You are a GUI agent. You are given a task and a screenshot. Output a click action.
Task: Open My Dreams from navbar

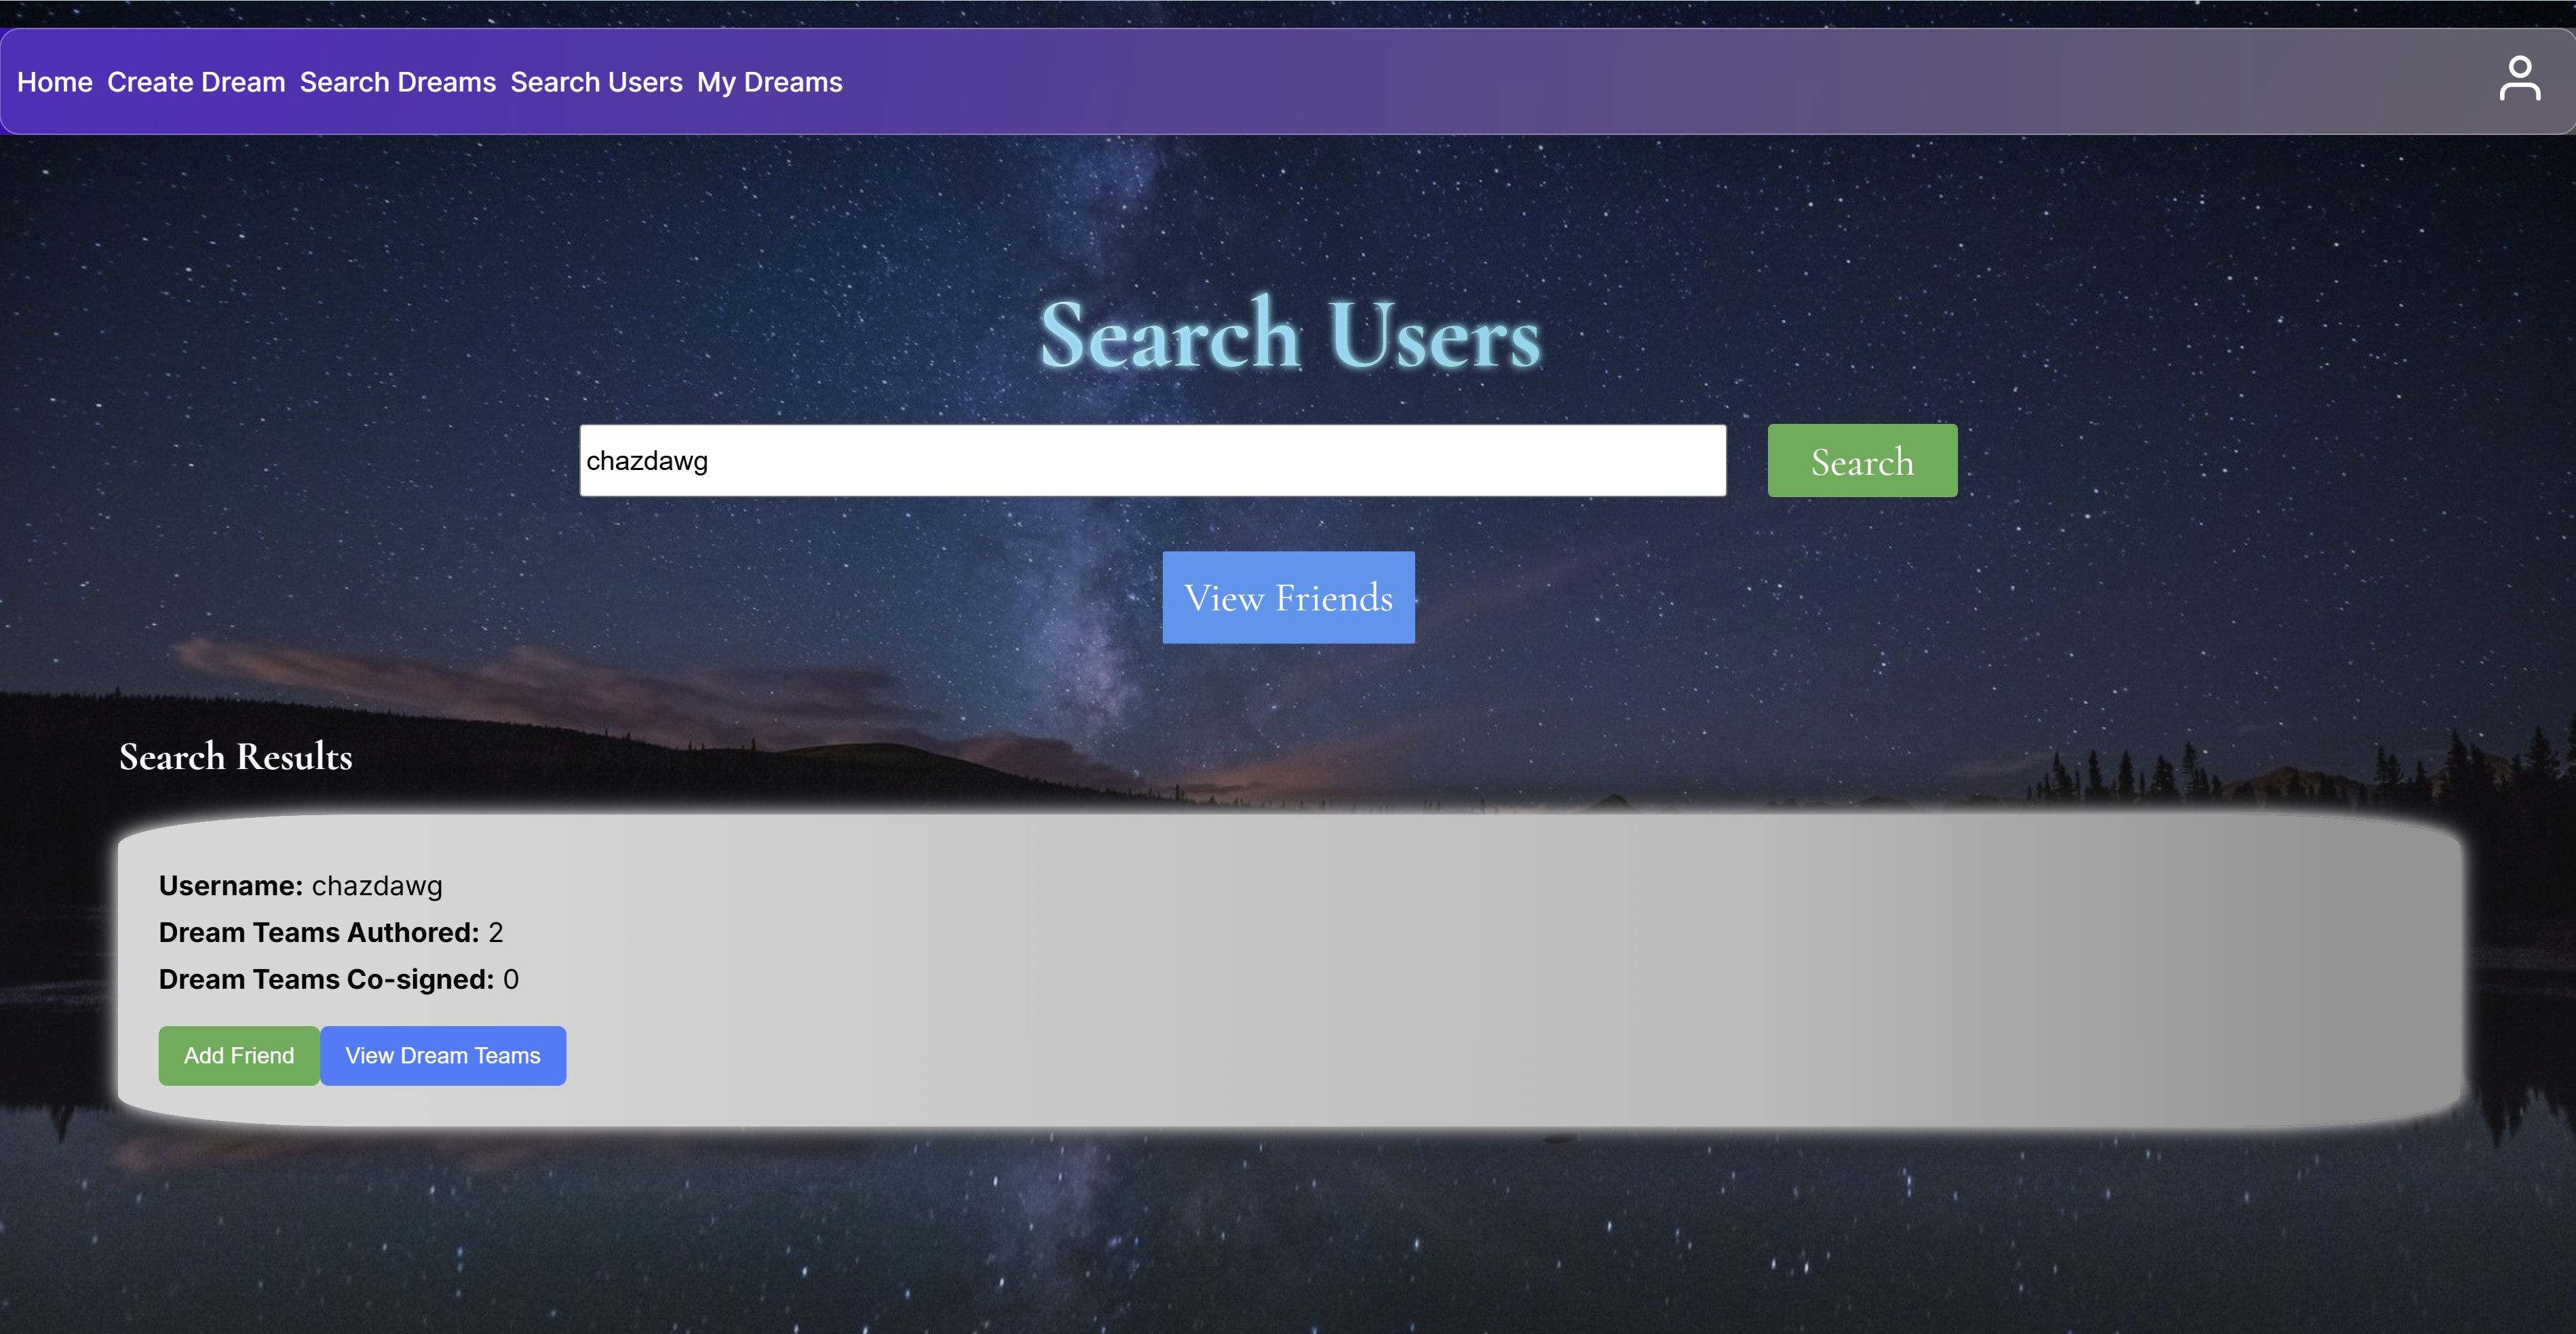[x=769, y=82]
